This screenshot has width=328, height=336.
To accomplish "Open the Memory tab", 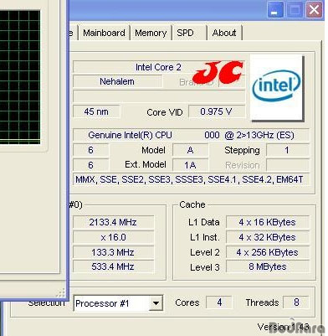I will [151, 33].
